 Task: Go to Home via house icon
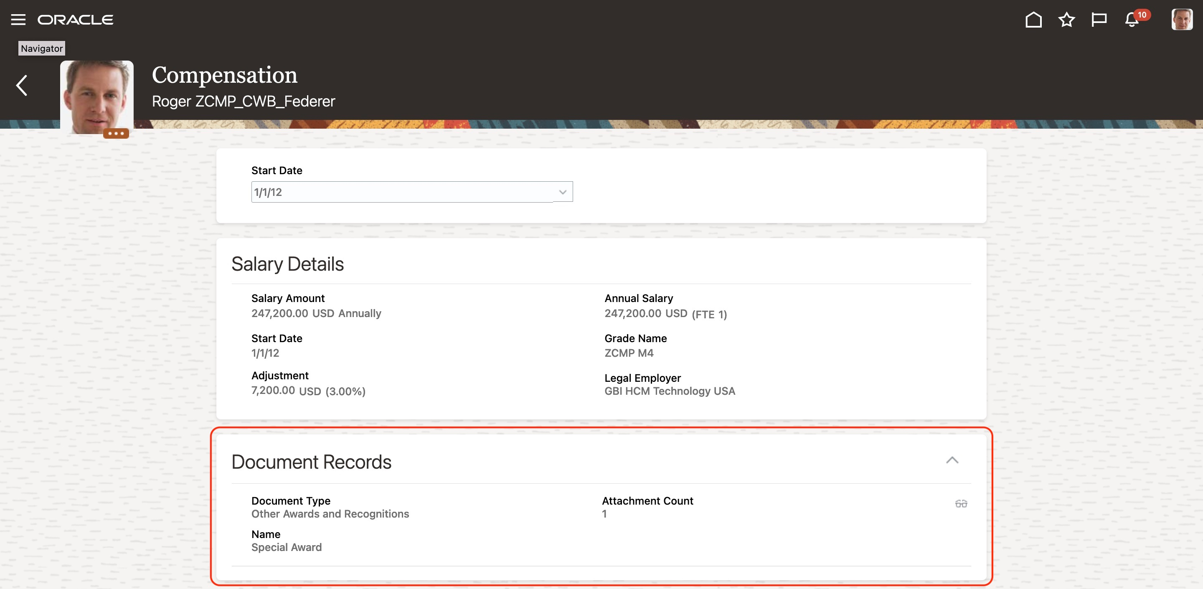click(x=1033, y=20)
